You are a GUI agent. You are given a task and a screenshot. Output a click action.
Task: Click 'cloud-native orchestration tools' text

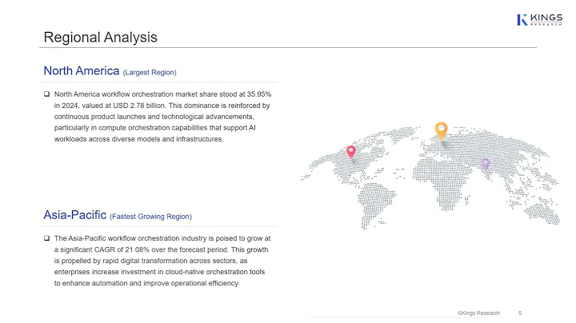(x=215, y=272)
